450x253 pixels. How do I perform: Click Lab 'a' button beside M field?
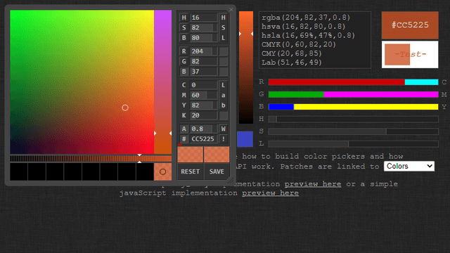tap(224, 95)
